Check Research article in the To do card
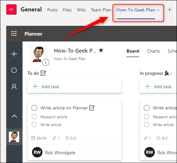 (x=34, y=117)
